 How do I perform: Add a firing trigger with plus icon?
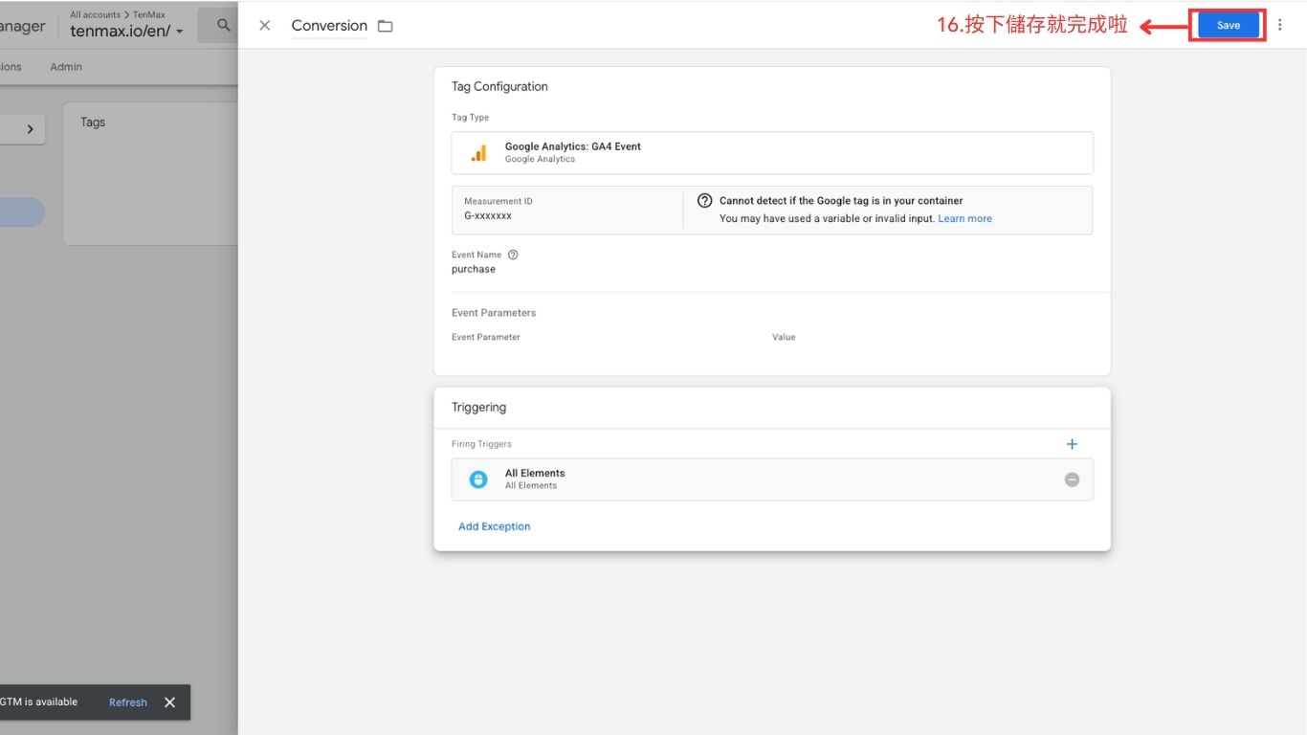[1072, 444]
